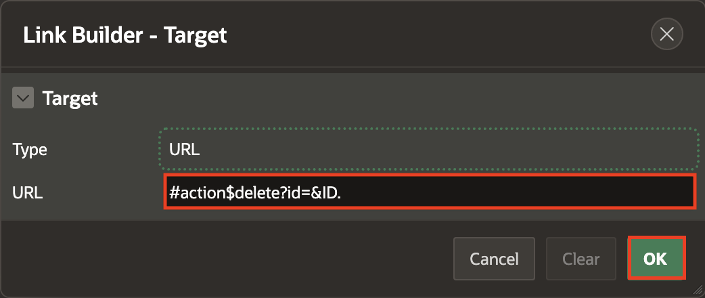Click the '#action' prefix in URL value
The image size is (705, 298).
(196, 193)
